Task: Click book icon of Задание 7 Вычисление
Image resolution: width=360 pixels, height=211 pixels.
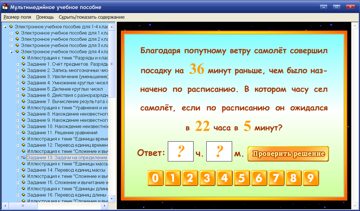Action: click(23, 101)
